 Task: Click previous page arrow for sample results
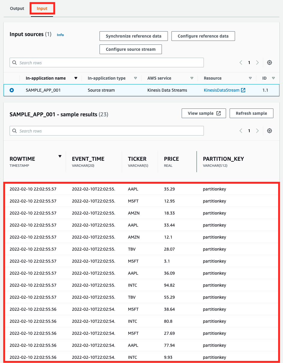point(241,130)
